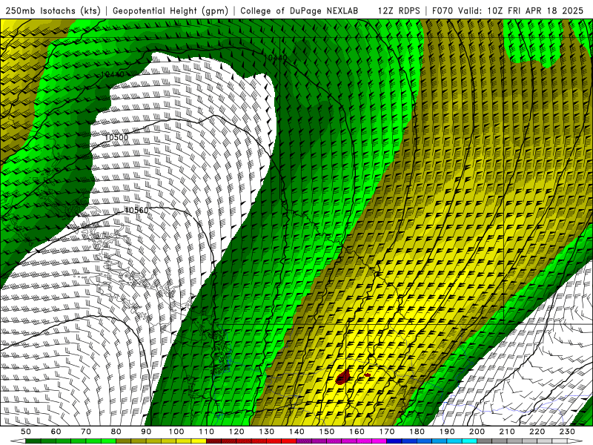Image resolution: width=593 pixels, height=445 pixels.
Task: Click the "Geopotential Height (gpm)" header text
Action: 170,10
